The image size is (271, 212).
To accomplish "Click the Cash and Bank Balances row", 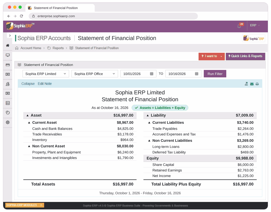I will pos(80,129).
